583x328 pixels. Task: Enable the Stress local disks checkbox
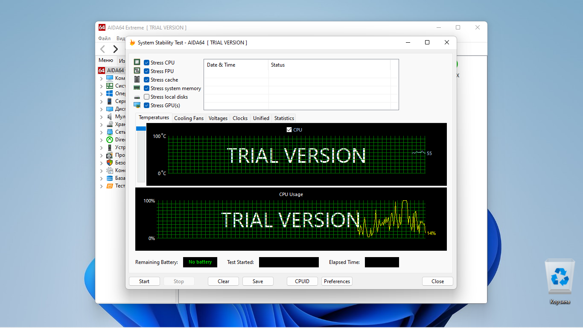click(x=146, y=97)
